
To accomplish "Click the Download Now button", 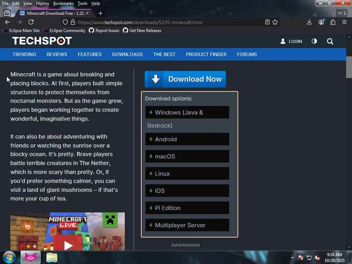I will [185, 79].
